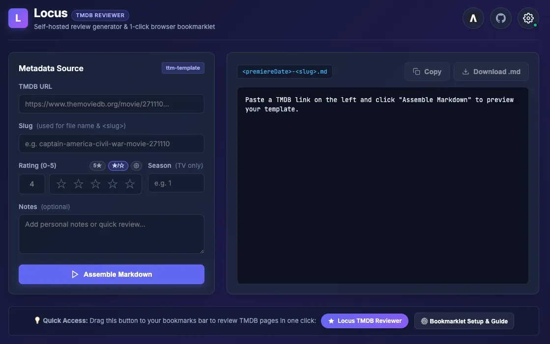The width and height of the screenshot is (550, 344).
Task: Set rating to one star
Action: click(x=61, y=184)
